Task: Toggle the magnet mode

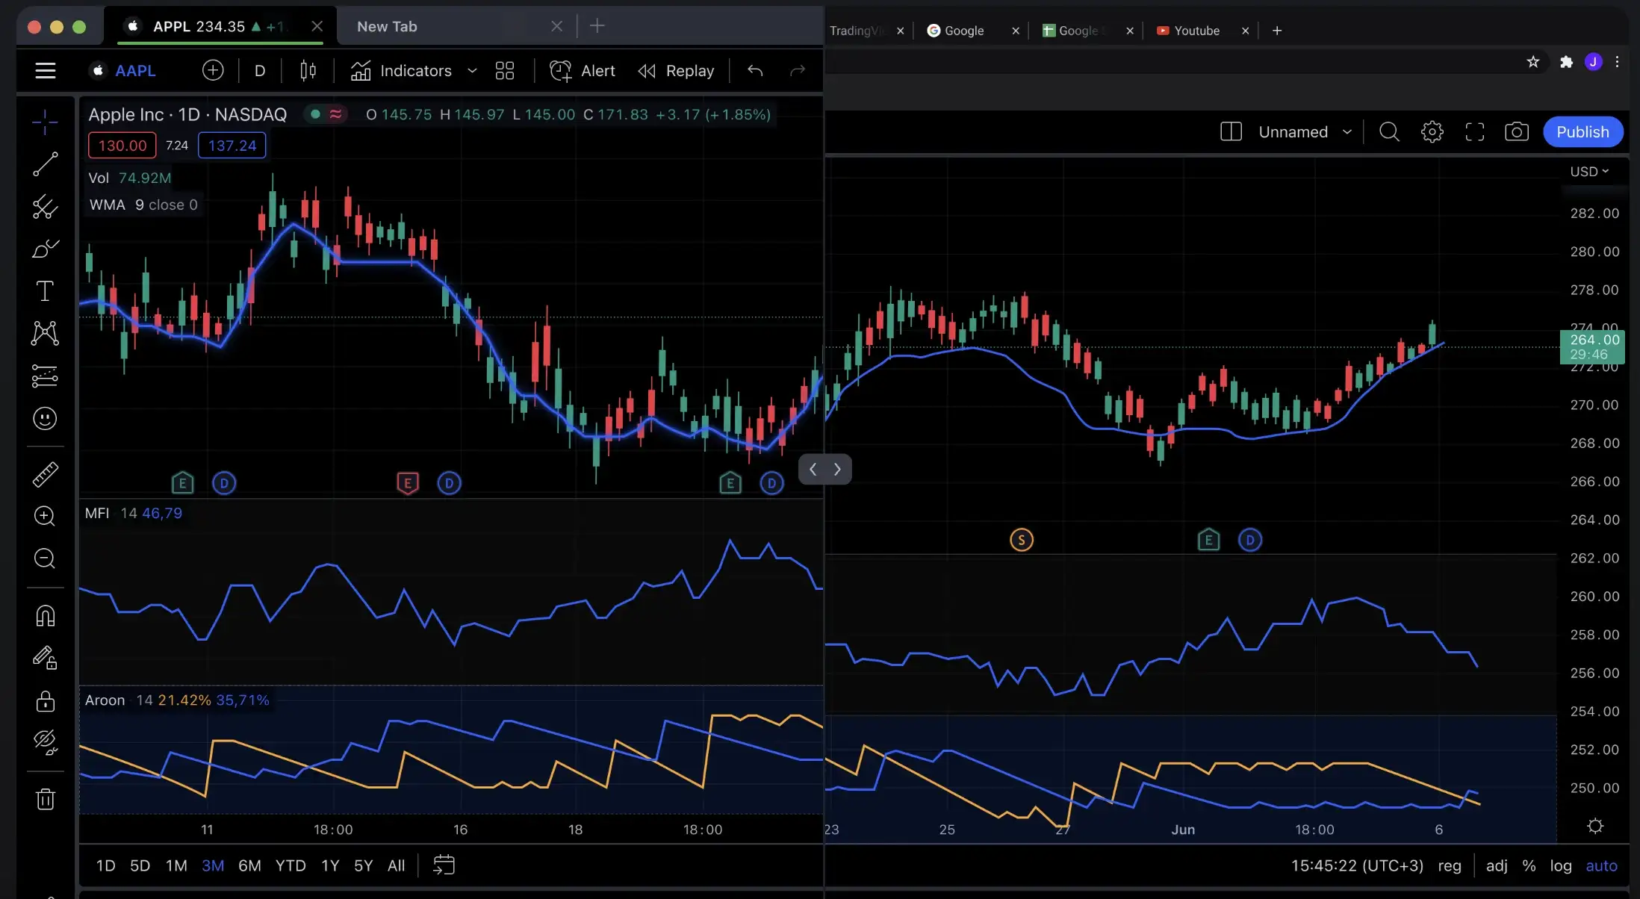Action: [x=45, y=616]
